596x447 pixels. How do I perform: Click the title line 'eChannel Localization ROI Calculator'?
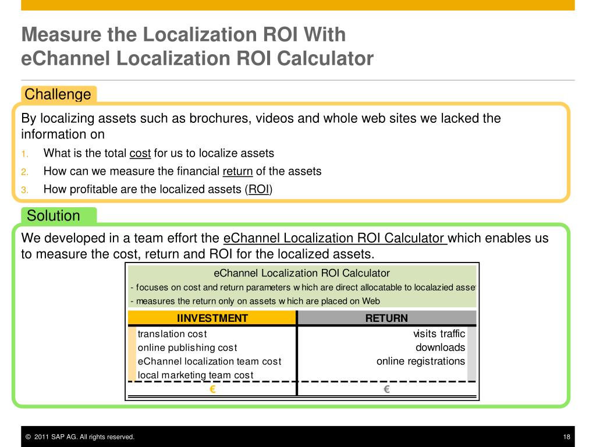click(197, 58)
